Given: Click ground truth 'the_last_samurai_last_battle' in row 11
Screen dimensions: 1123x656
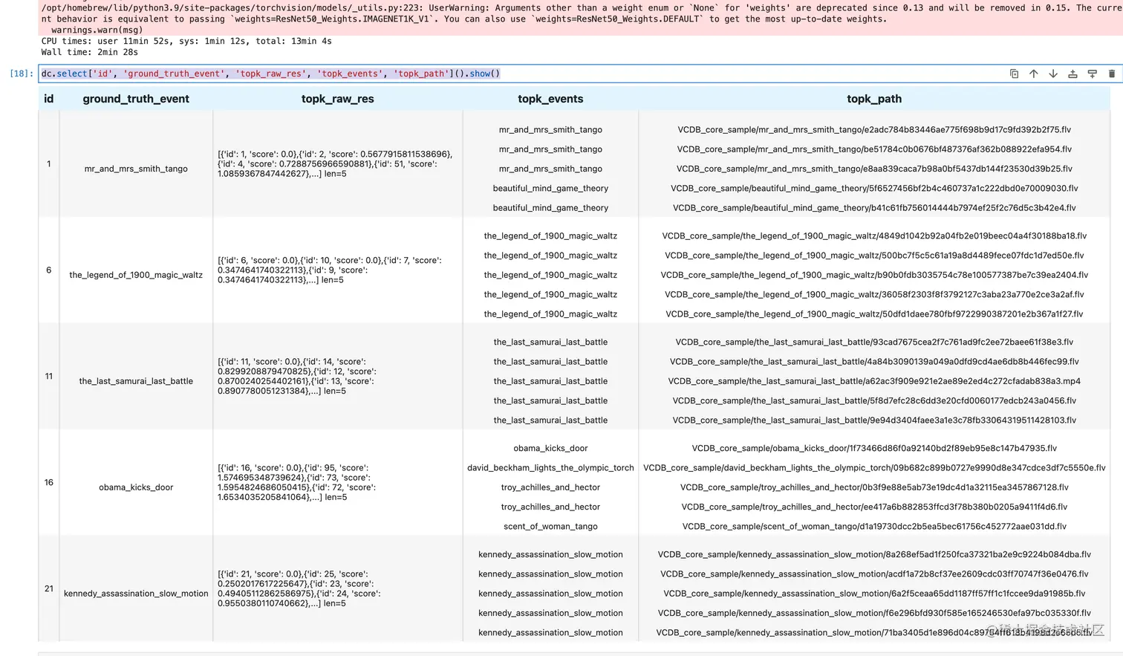Looking at the screenshot, I should 136,381.
